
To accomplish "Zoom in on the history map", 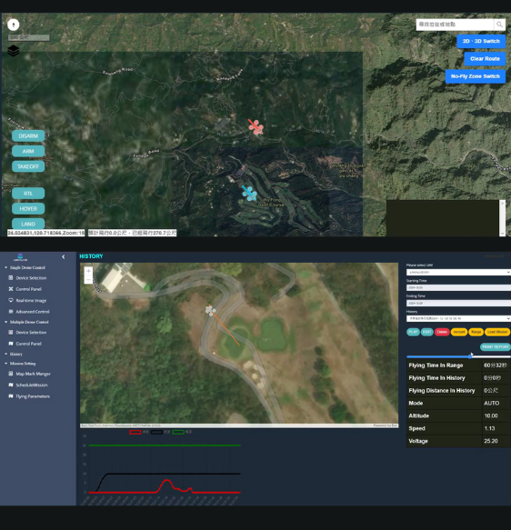I will click(88, 271).
